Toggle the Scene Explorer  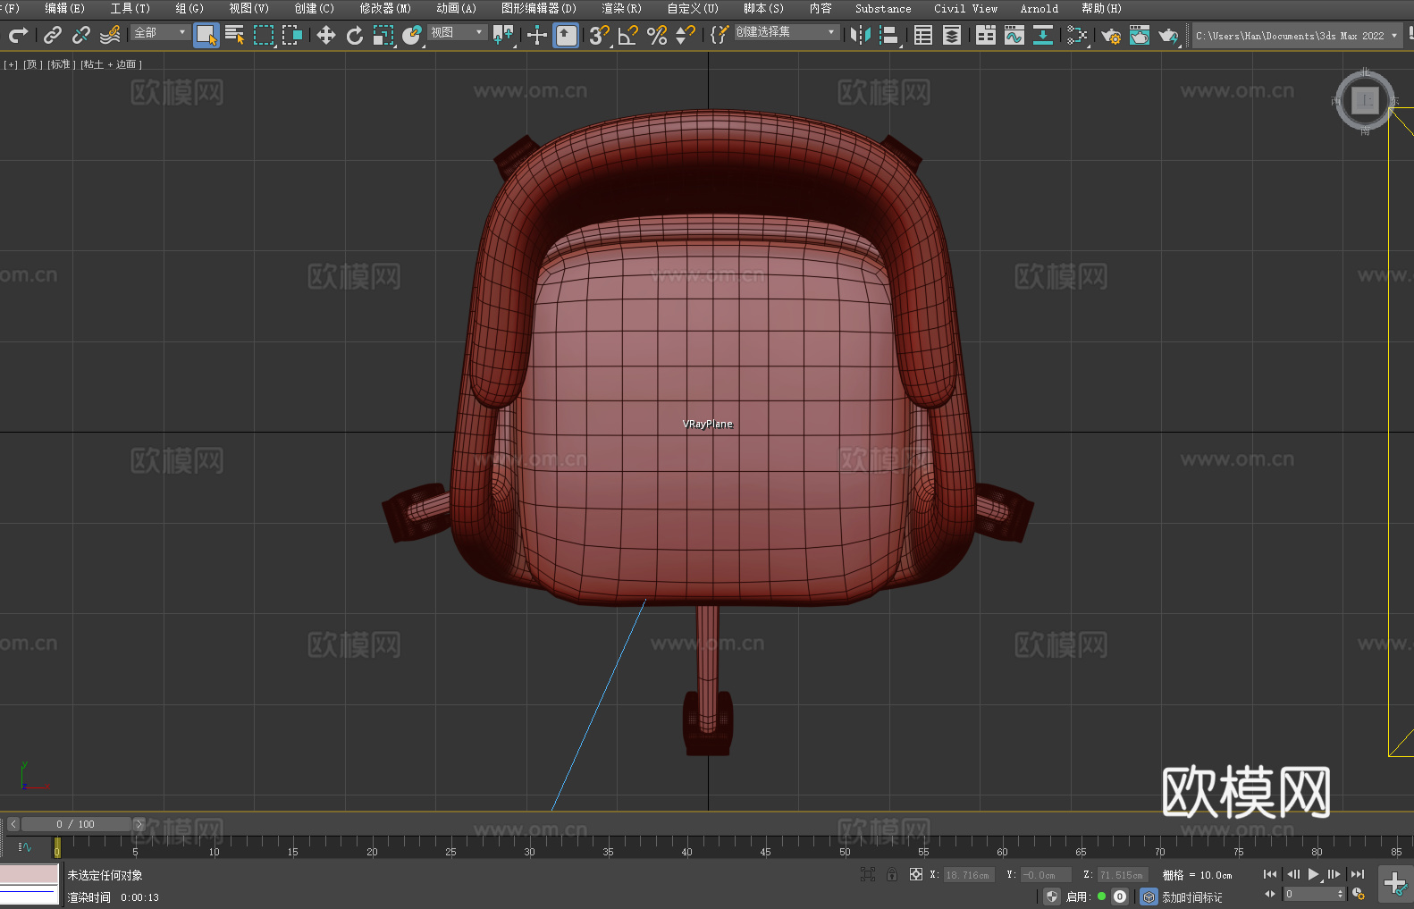point(923,35)
